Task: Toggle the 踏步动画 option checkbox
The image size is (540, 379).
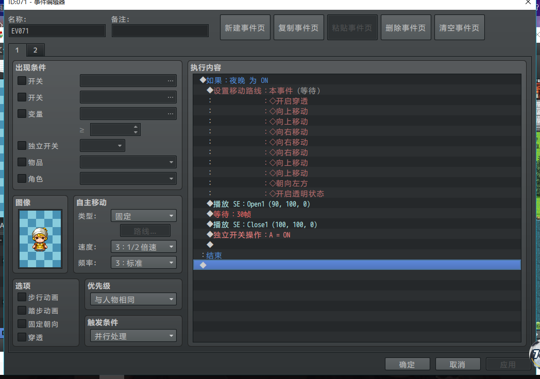Action: pos(22,310)
